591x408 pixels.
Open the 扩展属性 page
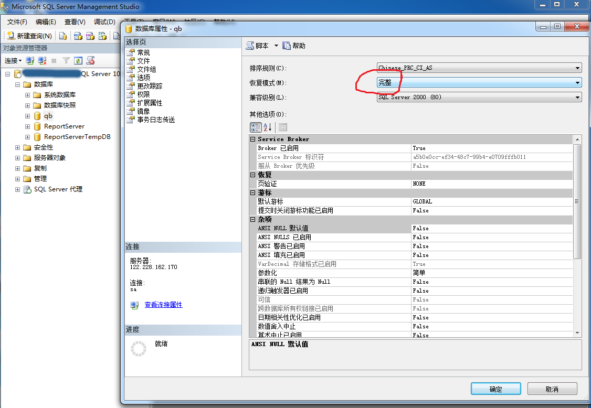150,103
